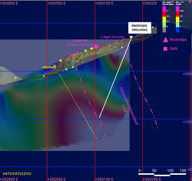This screenshot has height=181, width=192.
Task: Select the LWDD001 drillhole label
Action: [x=49, y=67]
